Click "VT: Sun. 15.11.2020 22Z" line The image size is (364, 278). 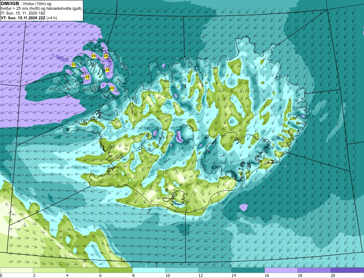23,17
